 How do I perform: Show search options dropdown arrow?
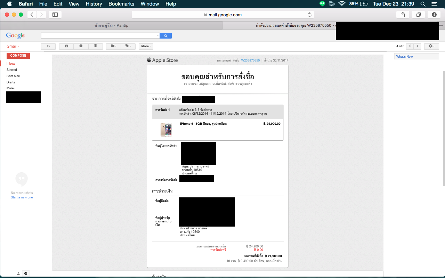point(157,36)
